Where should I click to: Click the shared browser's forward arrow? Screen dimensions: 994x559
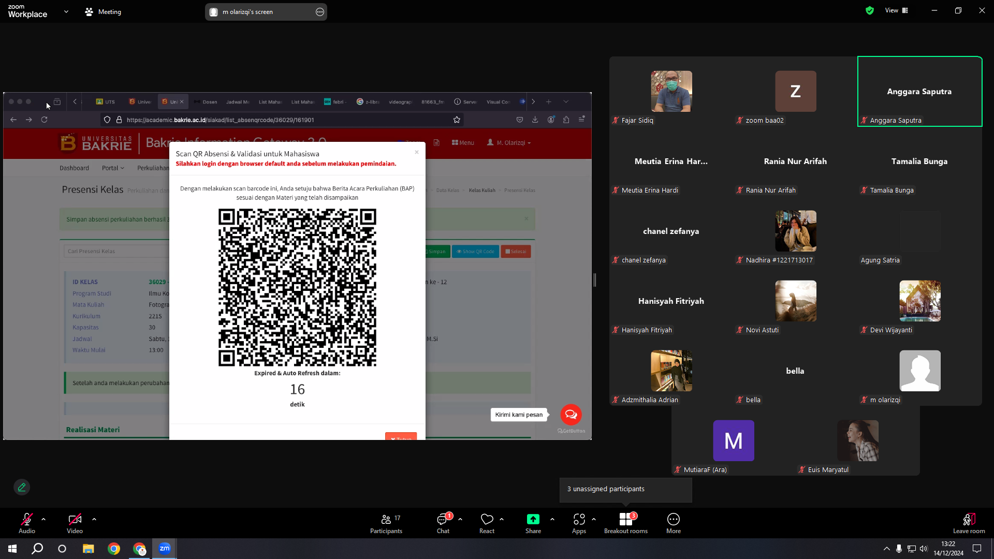click(29, 120)
